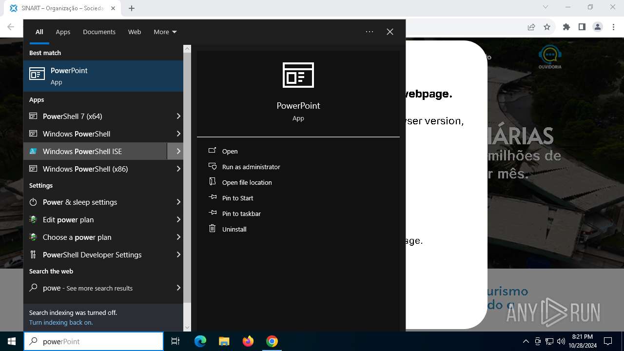
Task: Open the More filter dropdown
Action: [x=165, y=32]
